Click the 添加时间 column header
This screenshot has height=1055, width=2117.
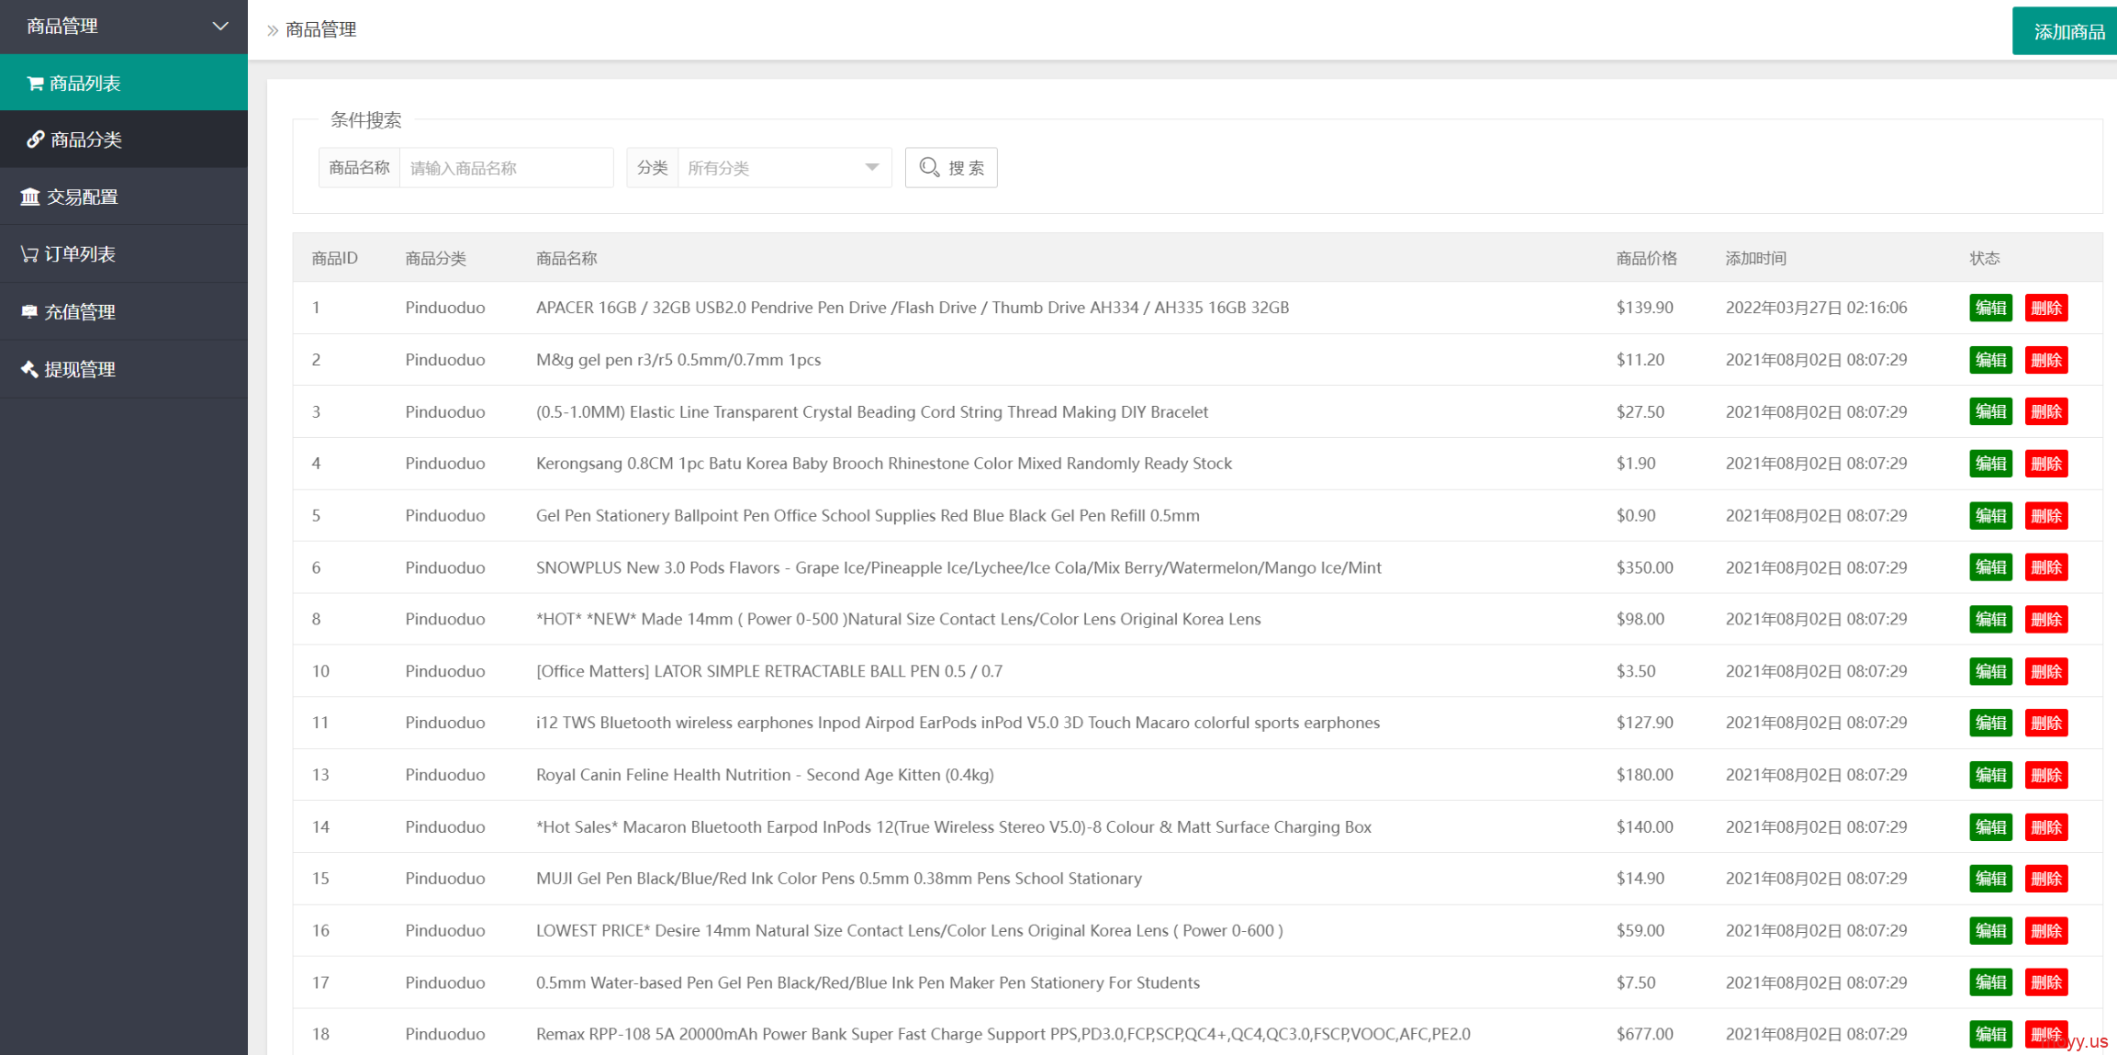click(x=1755, y=259)
